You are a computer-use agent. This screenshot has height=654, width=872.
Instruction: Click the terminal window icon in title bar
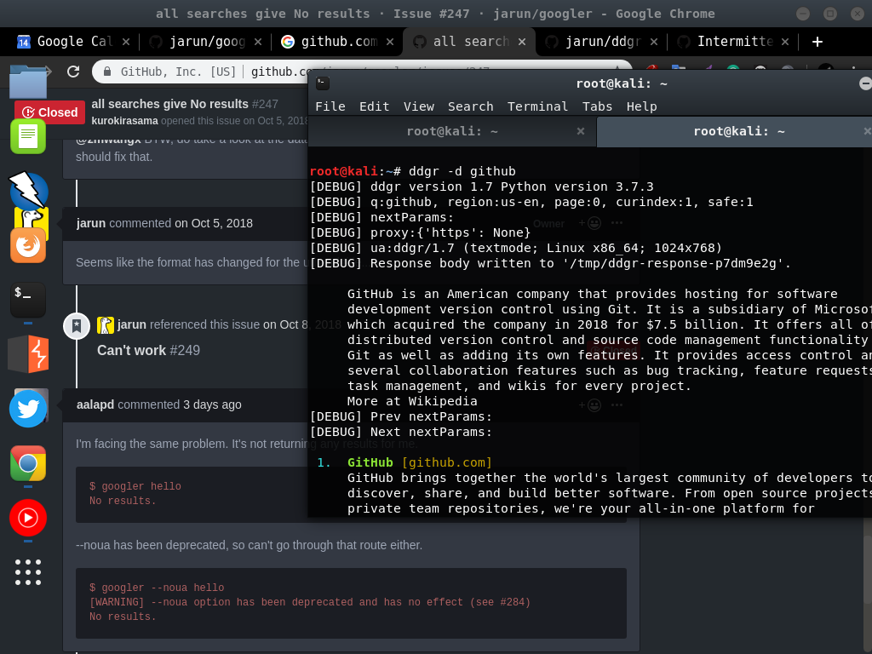click(323, 83)
